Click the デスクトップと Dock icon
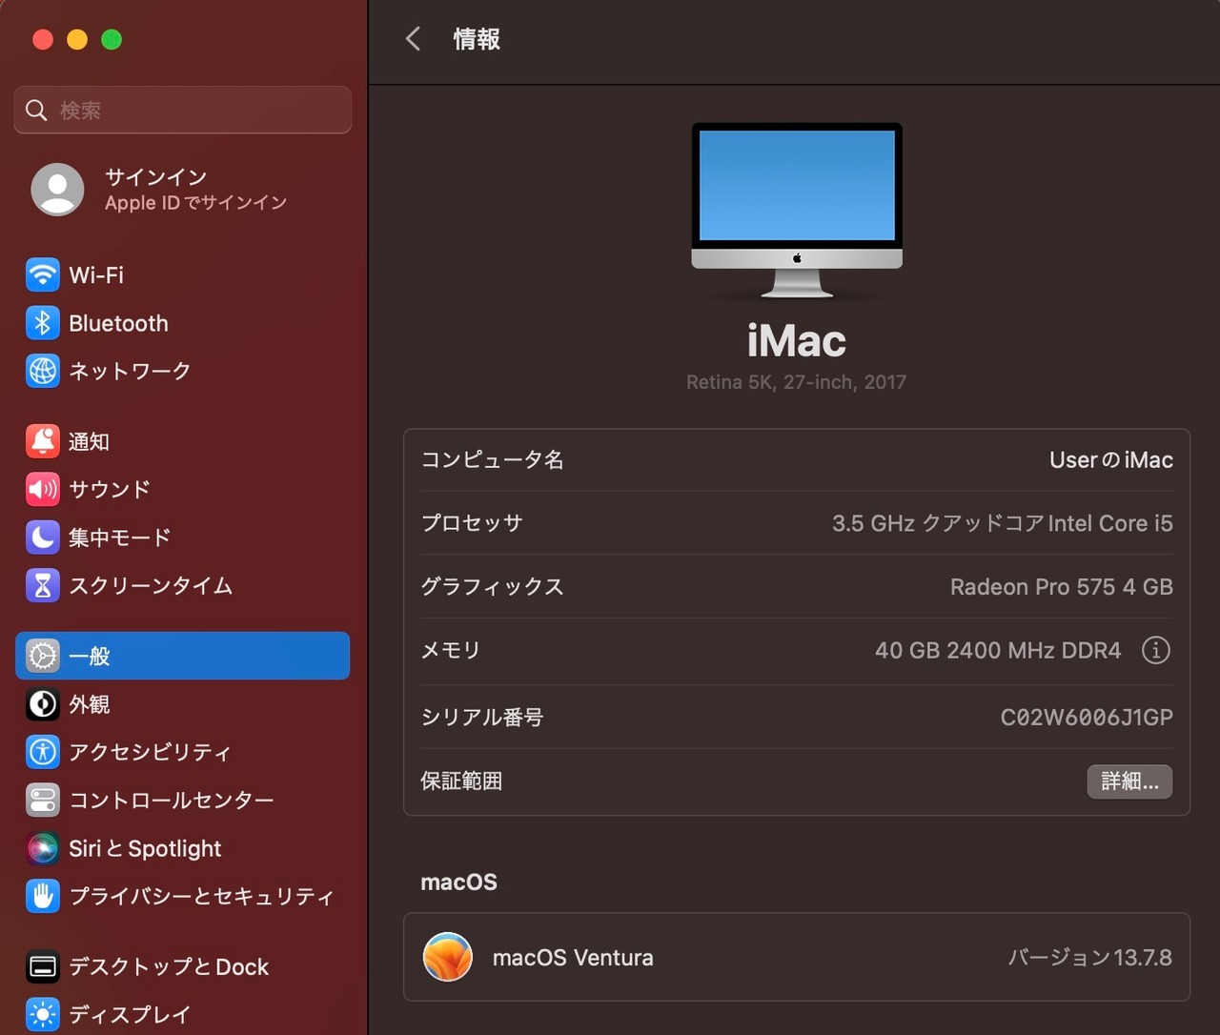The image size is (1220, 1035). tap(42, 967)
